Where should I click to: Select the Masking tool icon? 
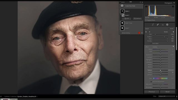pyautogui.click(x=167, y=25)
